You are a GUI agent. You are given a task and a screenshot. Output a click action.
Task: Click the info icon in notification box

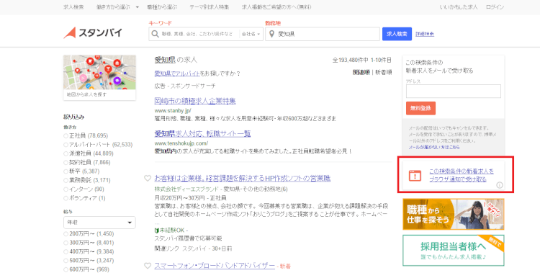click(500, 185)
